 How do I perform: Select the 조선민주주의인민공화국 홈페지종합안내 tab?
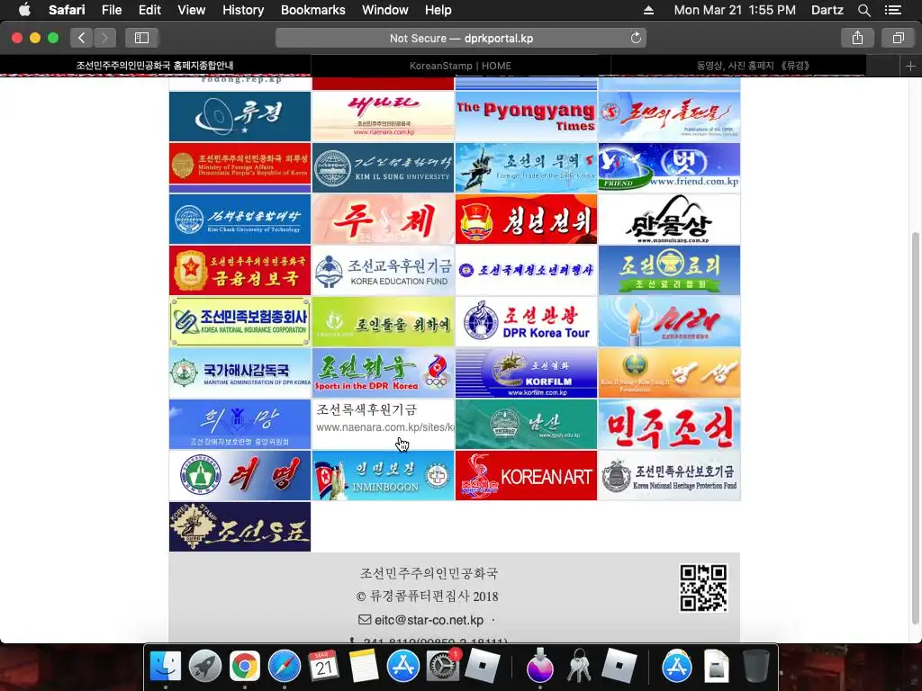pos(155,66)
